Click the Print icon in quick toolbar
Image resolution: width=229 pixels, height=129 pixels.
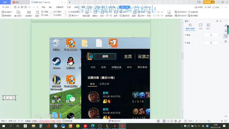point(22,7)
